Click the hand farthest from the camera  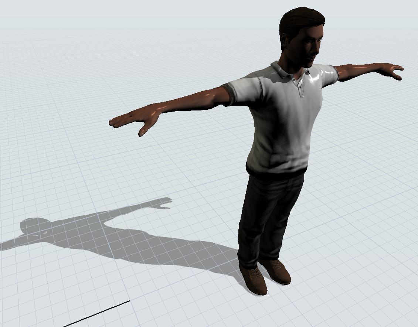pyautogui.click(x=392, y=70)
